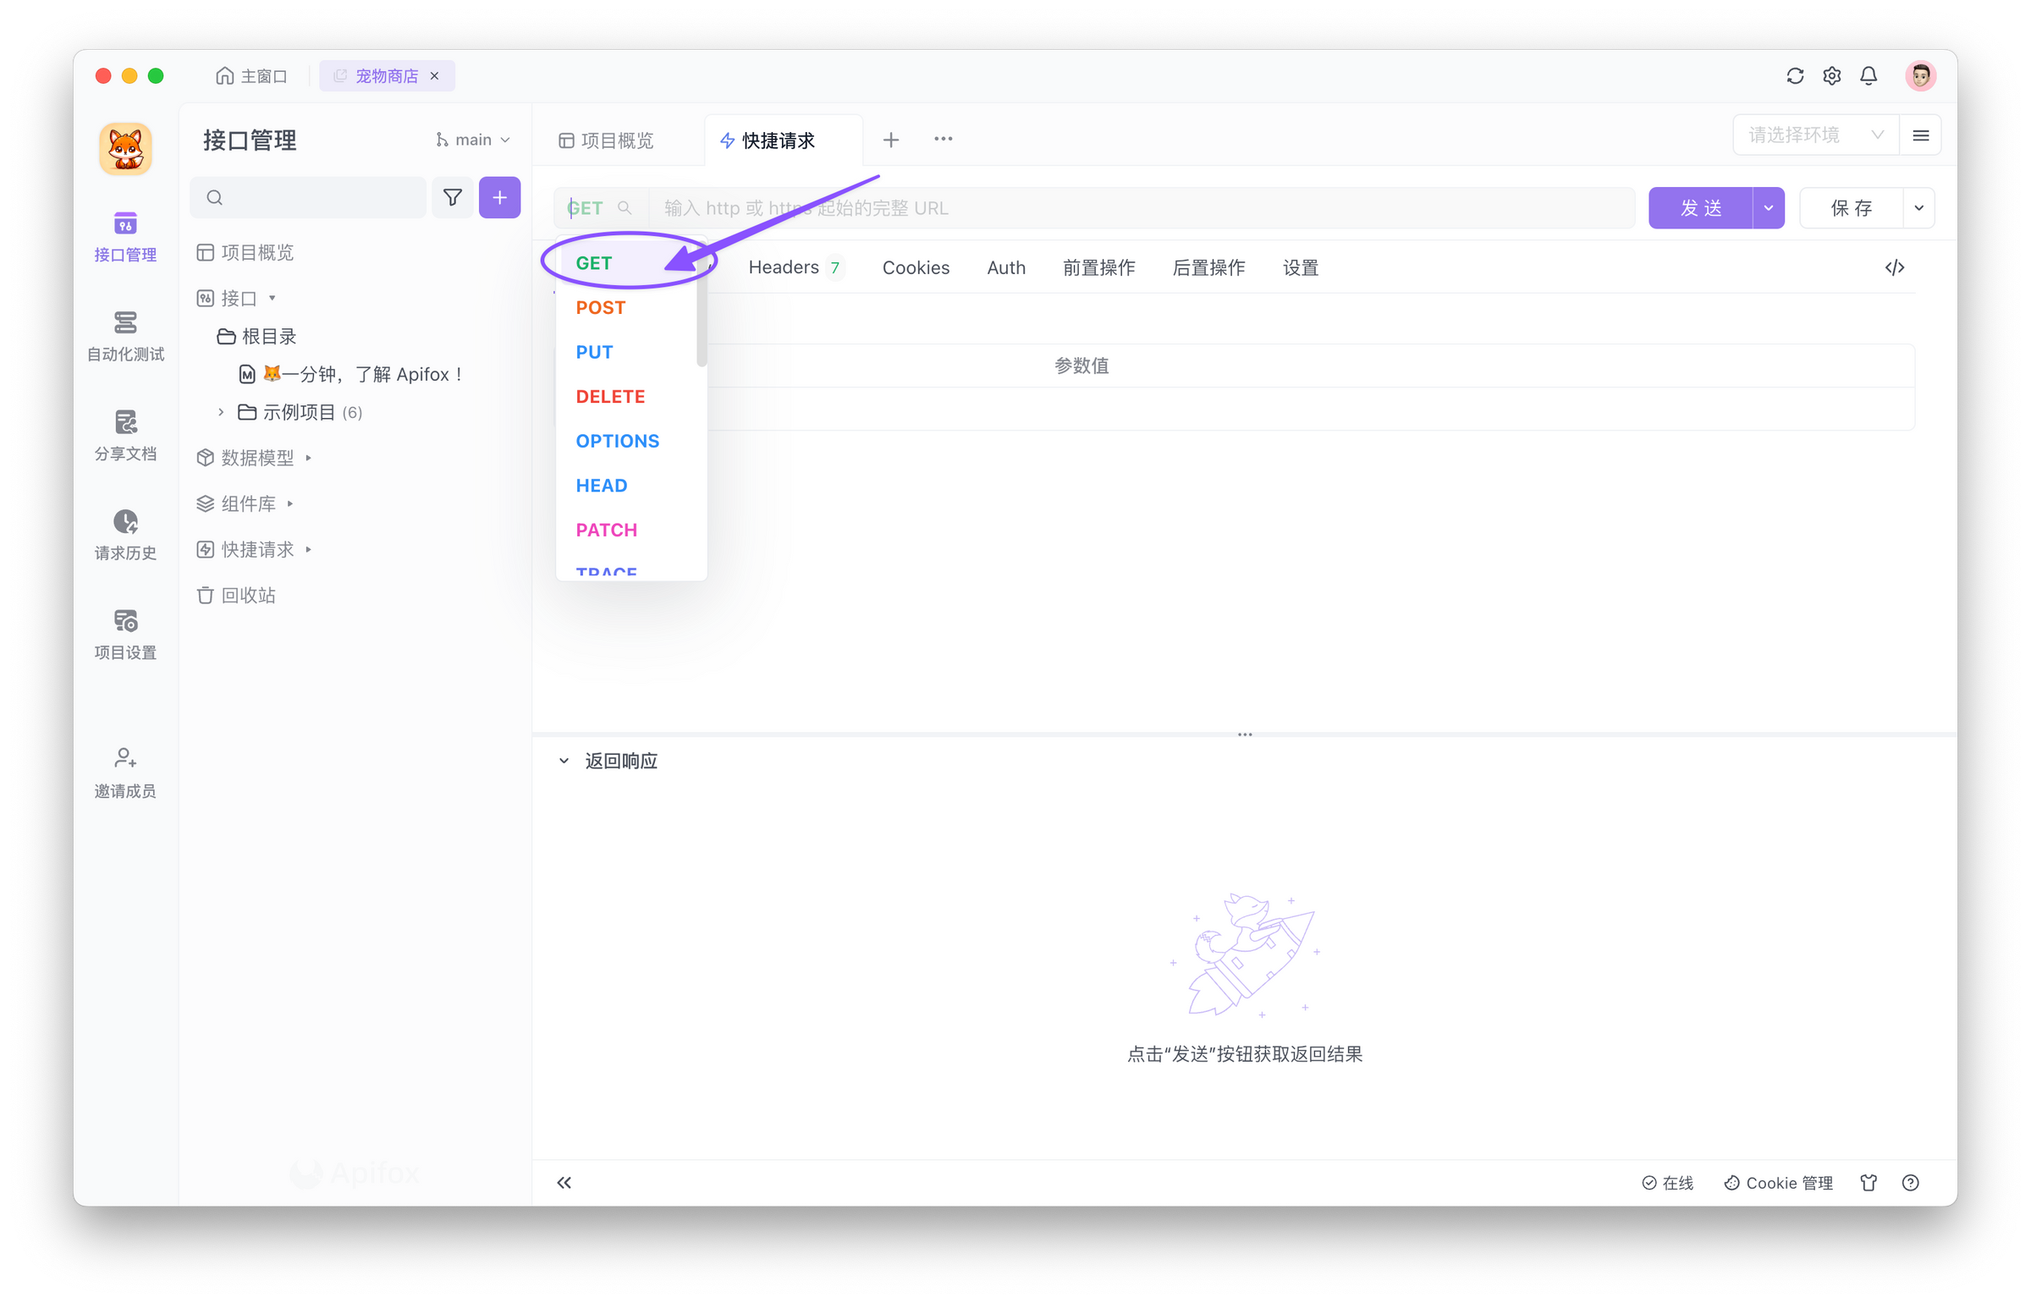This screenshot has width=2031, height=1303.
Task: Open Cookie 管理
Action: coord(1778,1182)
